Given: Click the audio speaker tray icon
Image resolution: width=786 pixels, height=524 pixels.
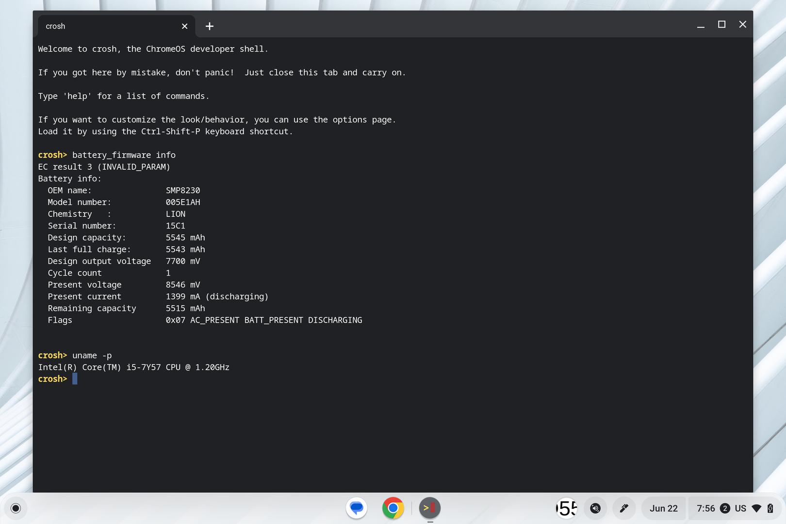Looking at the screenshot, I should click(595, 508).
